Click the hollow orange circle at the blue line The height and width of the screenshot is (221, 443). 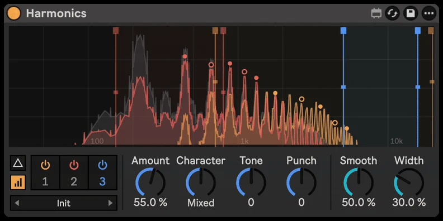pos(335,123)
